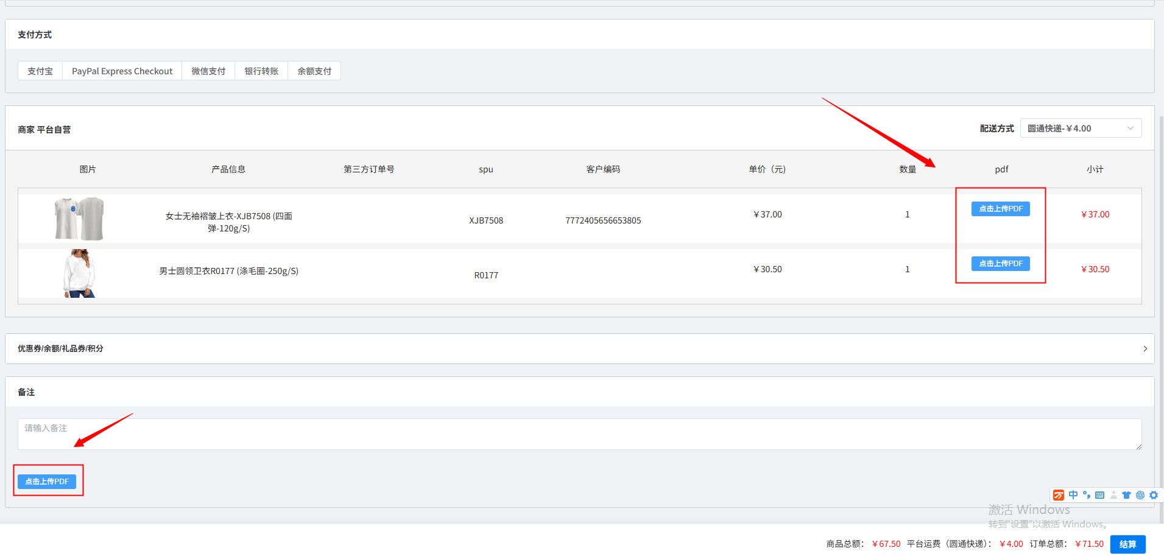
Task: Choose 银行转账 as the payment method
Action: point(261,71)
